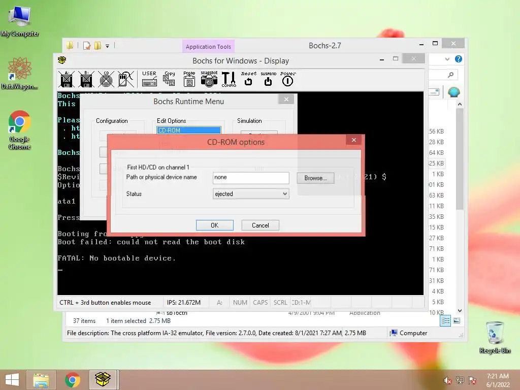Open Quick Access Toolbar customize arrow

(108, 46)
